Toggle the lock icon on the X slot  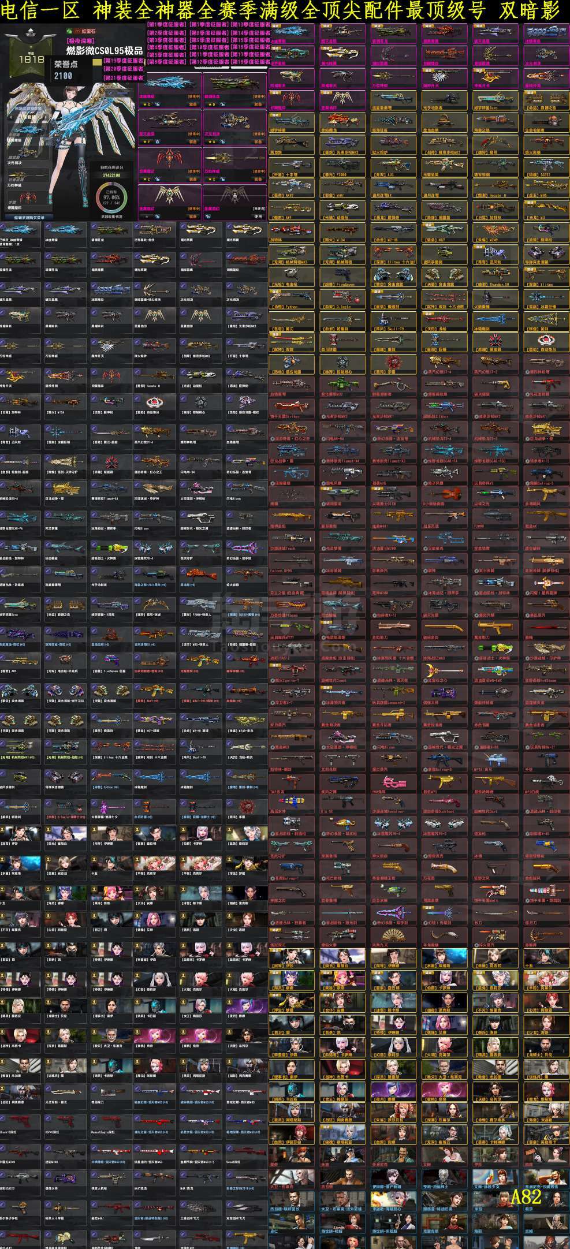pos(222,179)
